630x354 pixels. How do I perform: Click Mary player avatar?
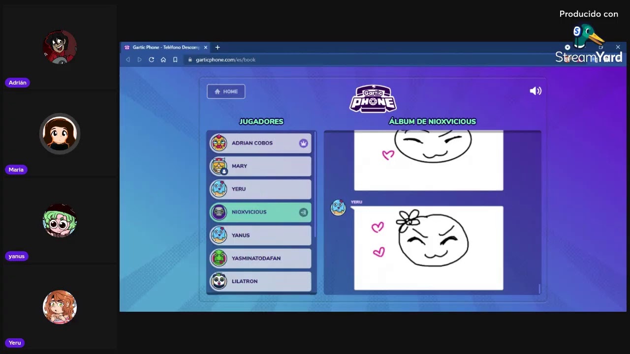[x=219, y=166]
